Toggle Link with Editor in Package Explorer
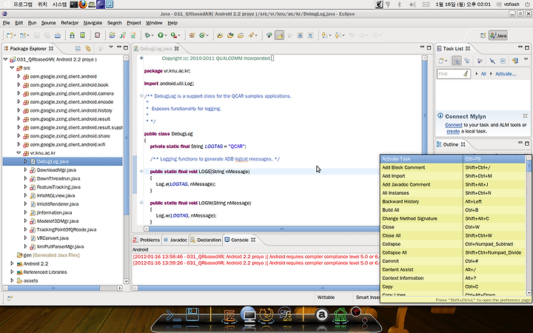 click(88, 48)
